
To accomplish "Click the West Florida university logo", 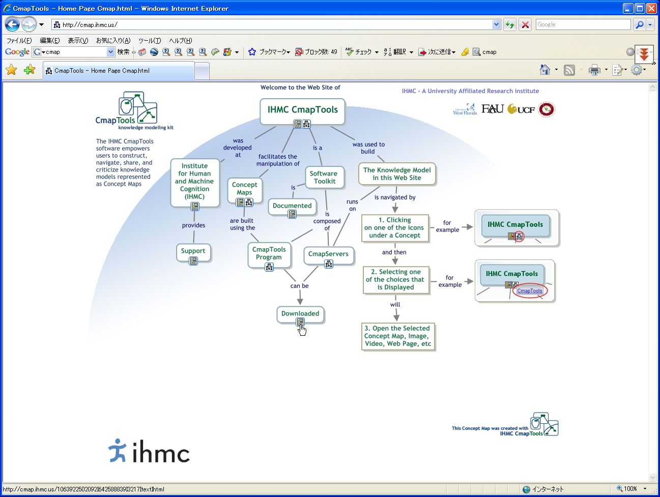I will tap(465, 109).
